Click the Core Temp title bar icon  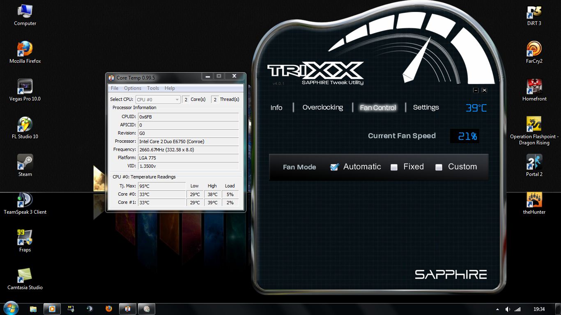[111, 78]
